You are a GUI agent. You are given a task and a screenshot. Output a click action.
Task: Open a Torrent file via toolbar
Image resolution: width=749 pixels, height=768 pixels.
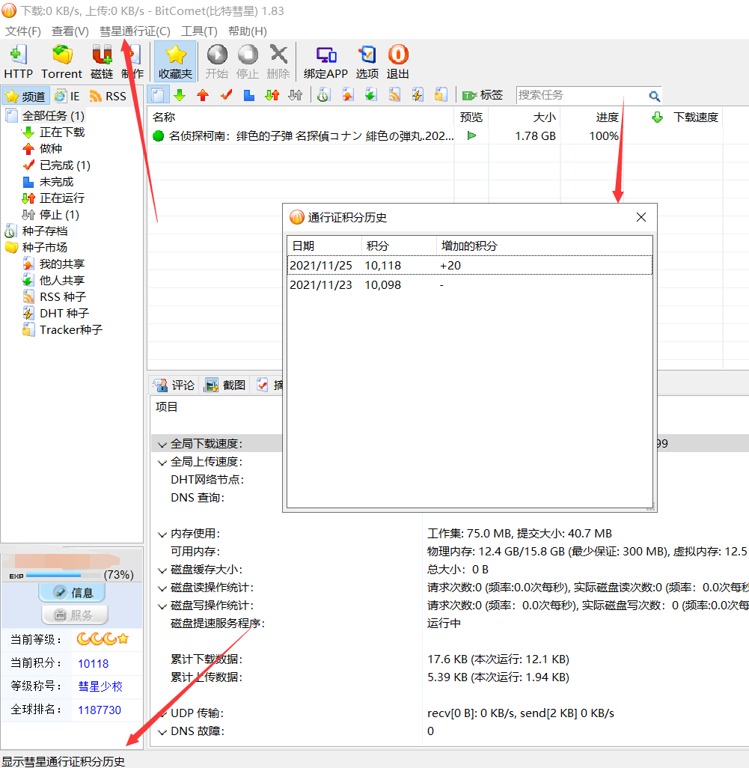coord(61,61)
